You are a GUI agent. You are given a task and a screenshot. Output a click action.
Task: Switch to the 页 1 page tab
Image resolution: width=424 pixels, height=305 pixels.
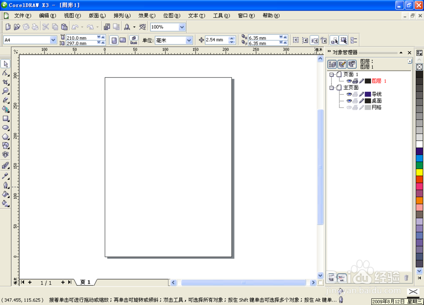(85, 282)
